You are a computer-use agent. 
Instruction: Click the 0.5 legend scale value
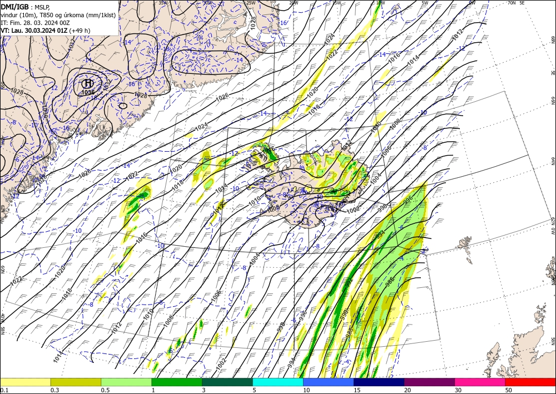click(x=105, y=390)
